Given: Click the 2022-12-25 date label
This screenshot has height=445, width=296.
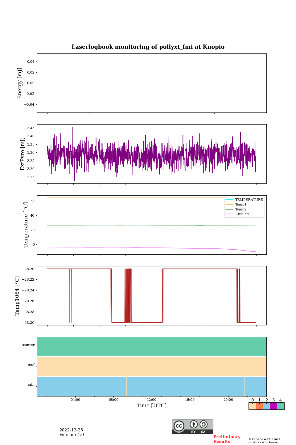Looking at the screenshot, I should coord(71,430).
